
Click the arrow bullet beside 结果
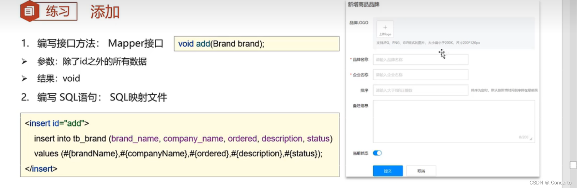(24, 78)
